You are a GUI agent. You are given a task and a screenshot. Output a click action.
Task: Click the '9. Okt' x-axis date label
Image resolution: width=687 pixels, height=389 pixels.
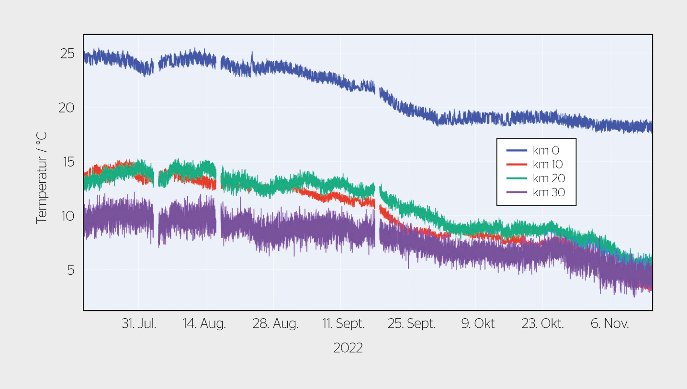478,324
